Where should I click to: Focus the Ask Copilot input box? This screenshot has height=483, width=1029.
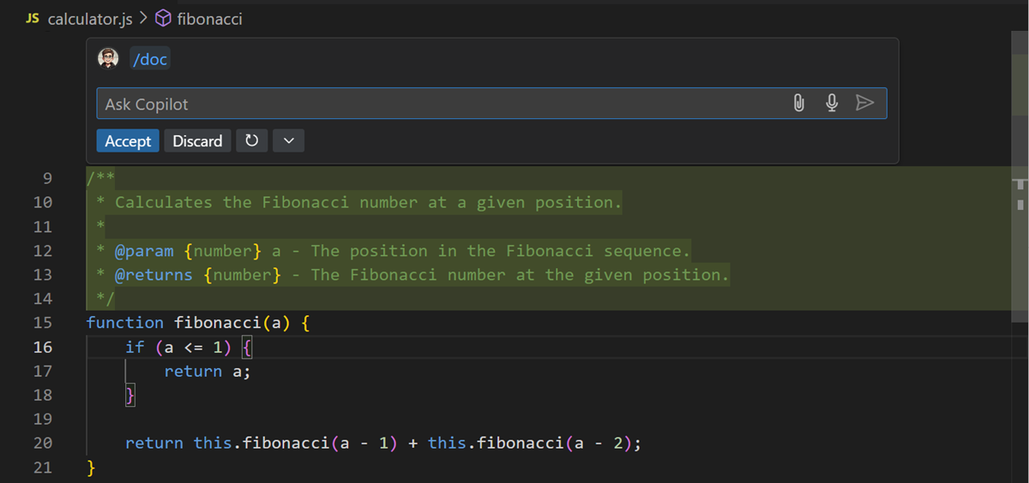click(437, 104)
